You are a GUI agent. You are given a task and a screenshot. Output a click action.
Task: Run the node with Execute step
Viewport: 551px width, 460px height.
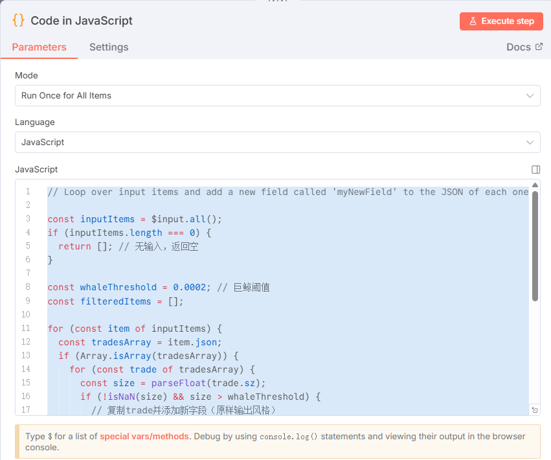(500, 21)
